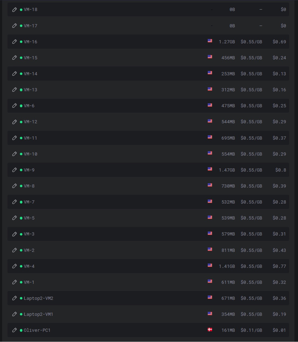Click the 1.27GB traffic value for VM-16

click(227, 42)
